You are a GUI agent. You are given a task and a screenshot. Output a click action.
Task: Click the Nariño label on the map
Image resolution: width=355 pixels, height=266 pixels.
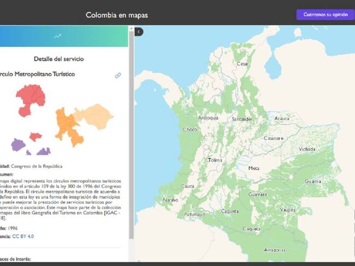point(170,200)
